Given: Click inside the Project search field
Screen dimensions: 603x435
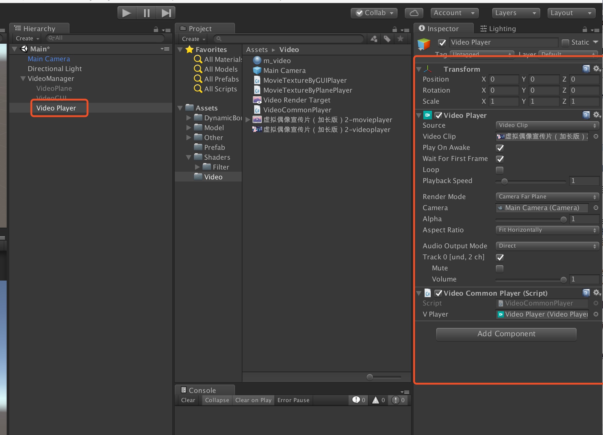Looking at the screenshot, I should coord(289,39).
